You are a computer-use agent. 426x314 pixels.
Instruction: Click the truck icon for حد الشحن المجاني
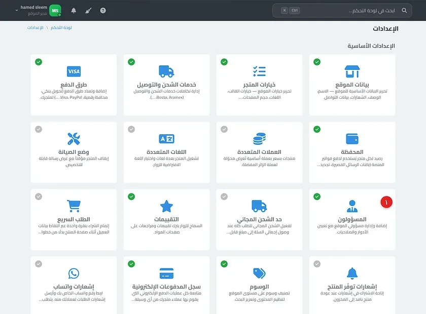tap(259, 206)
